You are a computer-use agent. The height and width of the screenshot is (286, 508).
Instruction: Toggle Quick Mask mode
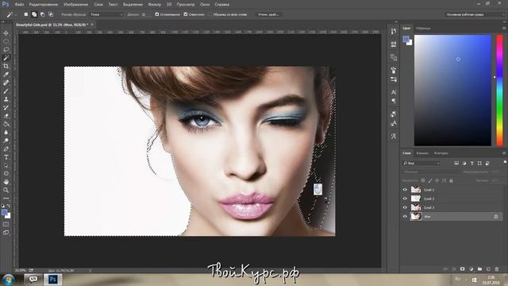(6, 224)
